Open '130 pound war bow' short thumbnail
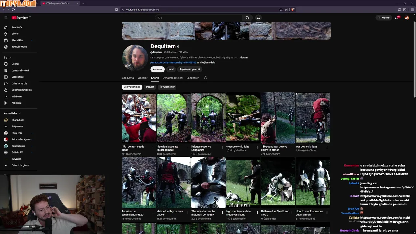The height and width of the screenshot is (234, 416). tap(278, 118)
